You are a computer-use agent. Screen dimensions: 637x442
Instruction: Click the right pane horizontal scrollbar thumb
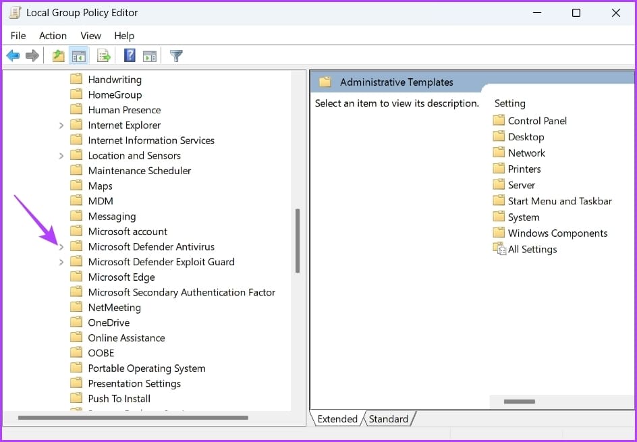point(519,402)
